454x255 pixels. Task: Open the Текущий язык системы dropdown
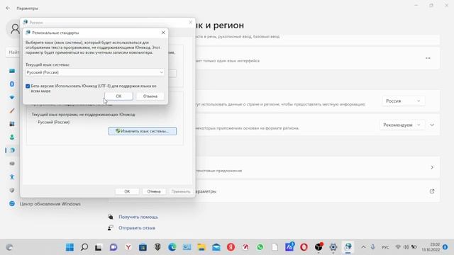click(95, 72)
